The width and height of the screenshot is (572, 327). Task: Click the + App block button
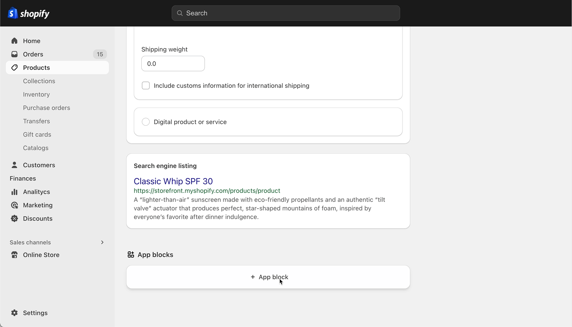(x=268, y=277)
